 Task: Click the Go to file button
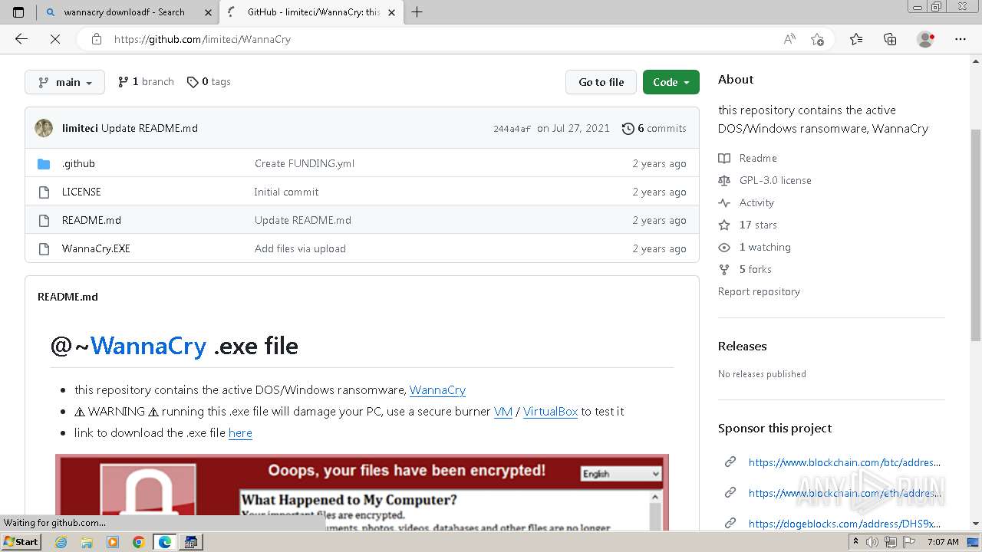(x=601, y=82)
